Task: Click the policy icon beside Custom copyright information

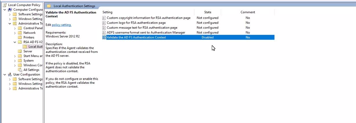Action: click(104, 18)
